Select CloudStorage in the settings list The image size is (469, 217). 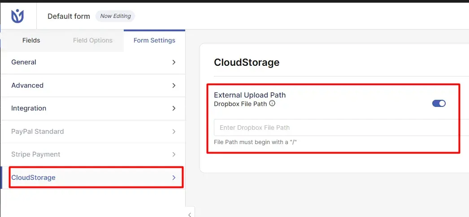[93, 178]
